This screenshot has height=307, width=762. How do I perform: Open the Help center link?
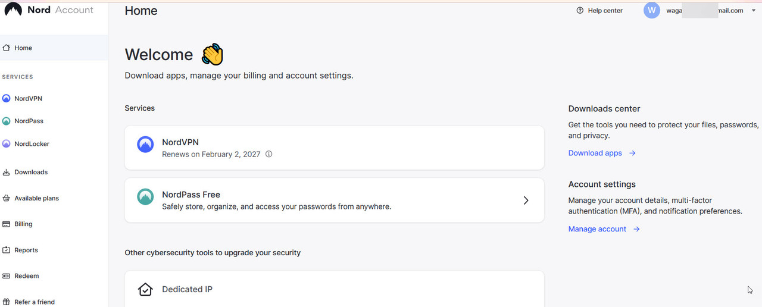599,11
